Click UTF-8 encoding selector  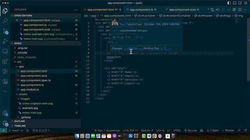(x=160, y=131)
